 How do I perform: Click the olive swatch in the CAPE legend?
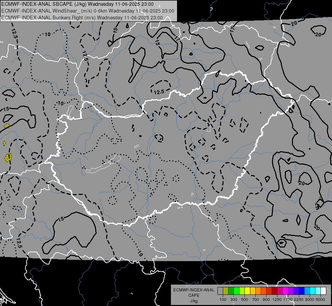click(226, 291)
